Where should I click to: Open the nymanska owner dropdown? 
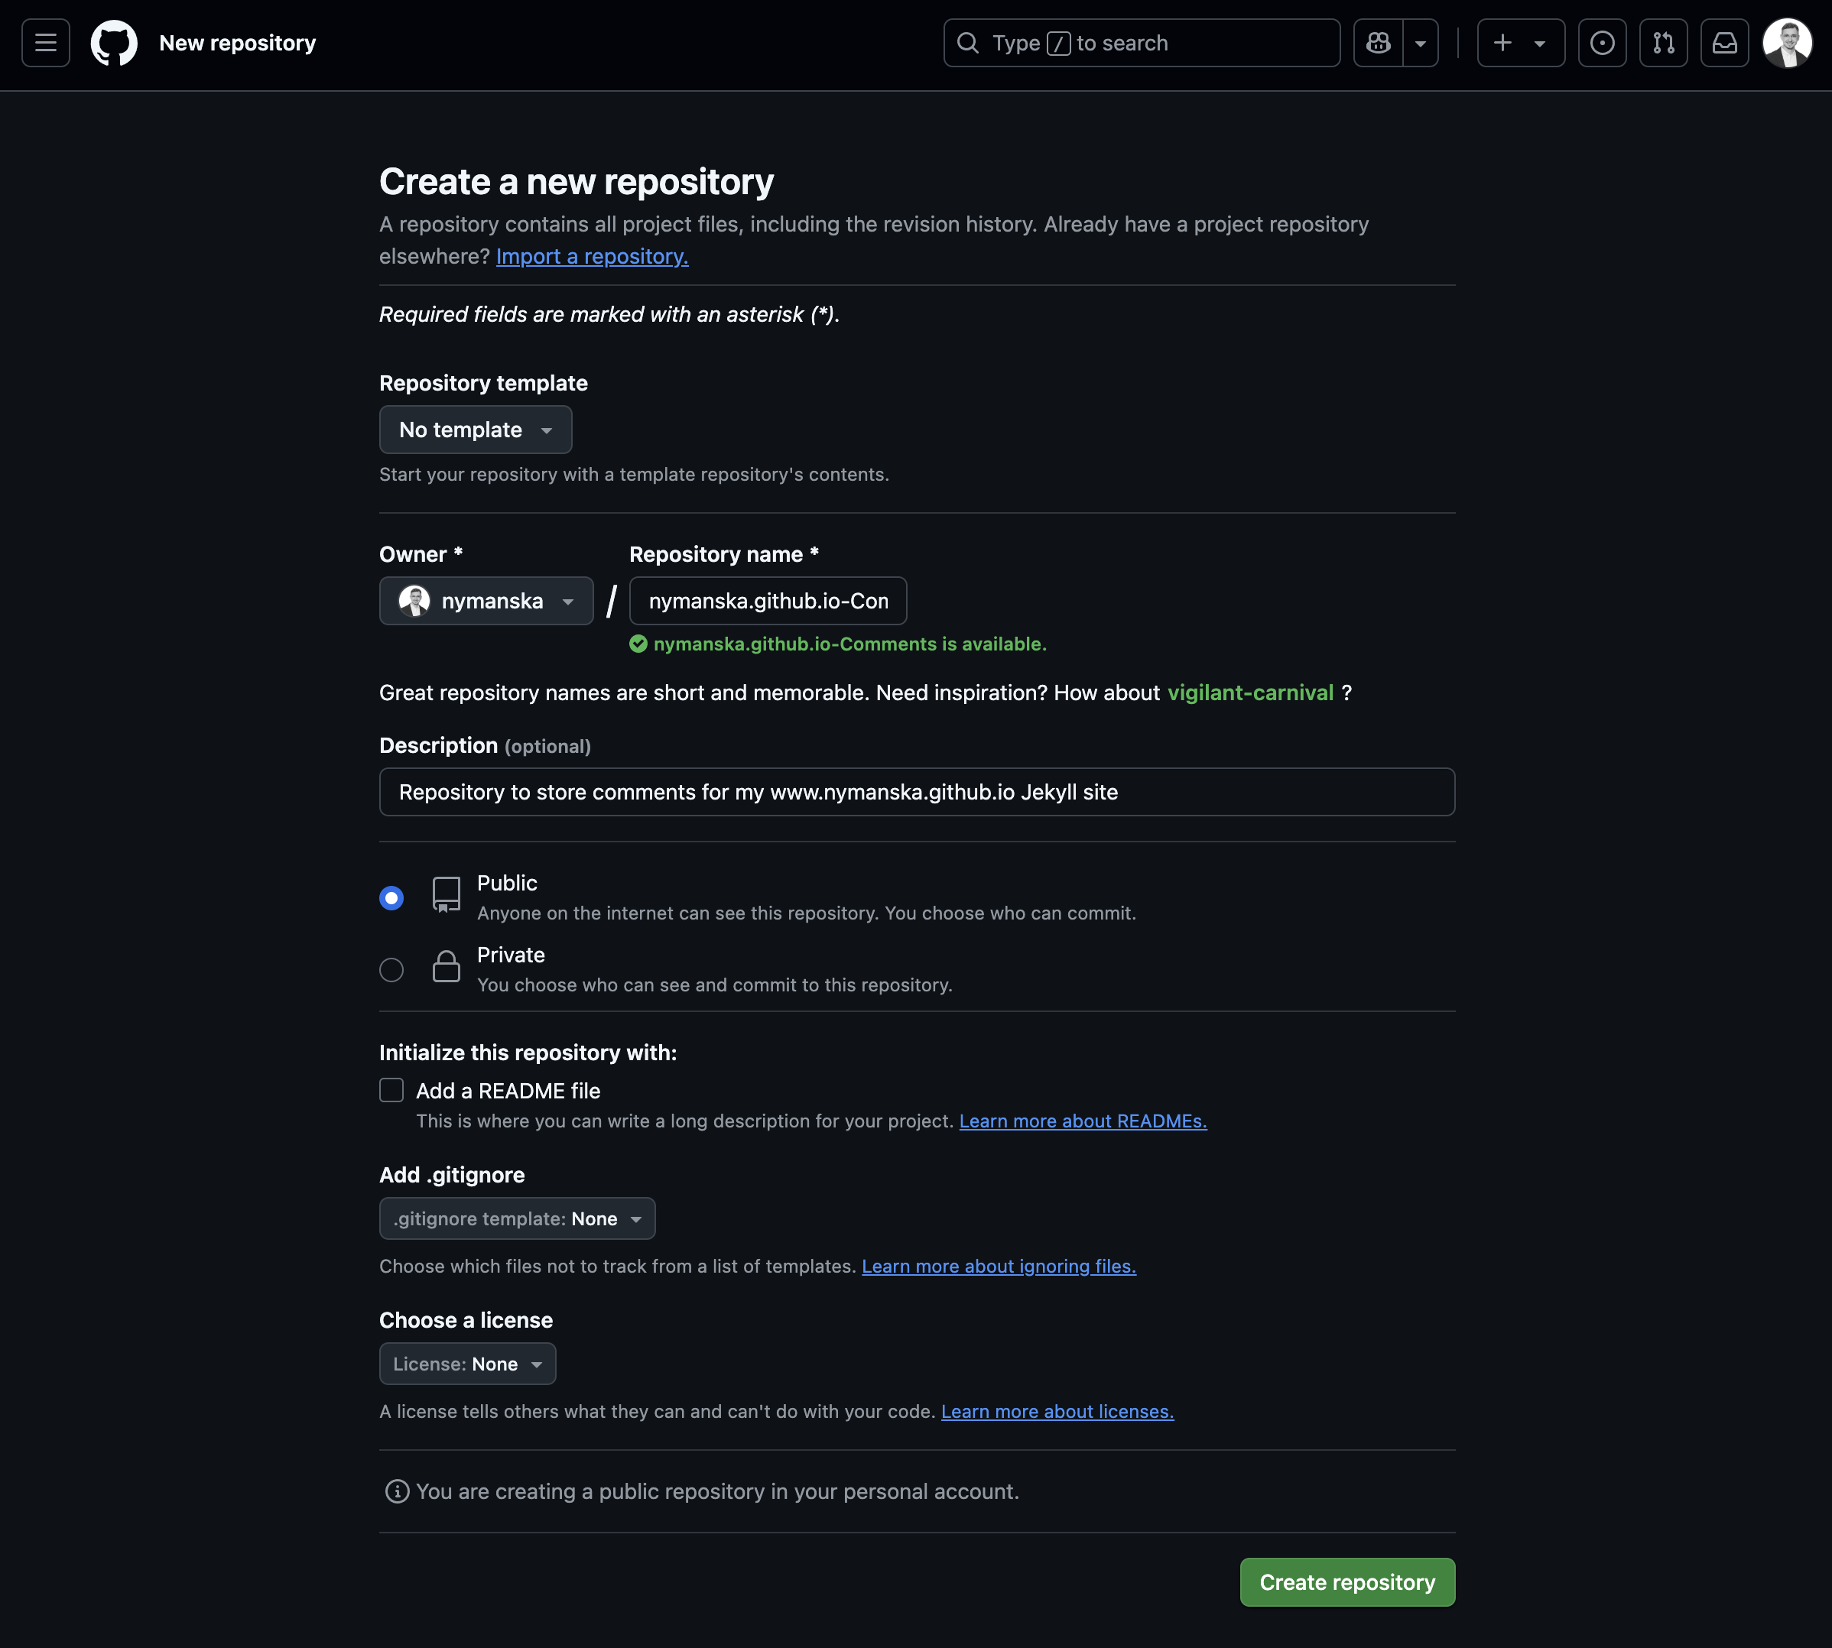pos(486,600)
